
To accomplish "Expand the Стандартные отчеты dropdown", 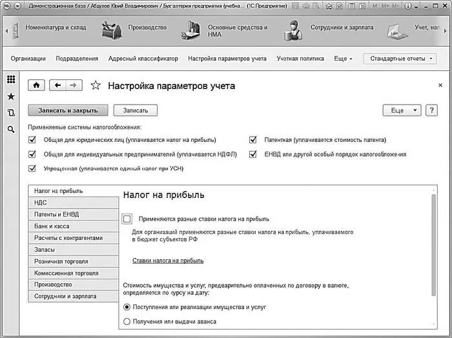I will click(x=400, y=59).
